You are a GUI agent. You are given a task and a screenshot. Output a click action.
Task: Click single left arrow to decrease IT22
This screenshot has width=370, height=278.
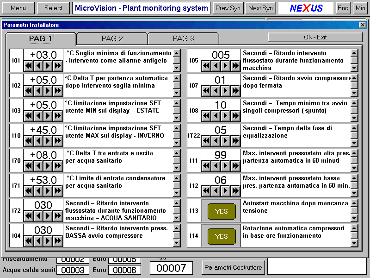(216, 141)
